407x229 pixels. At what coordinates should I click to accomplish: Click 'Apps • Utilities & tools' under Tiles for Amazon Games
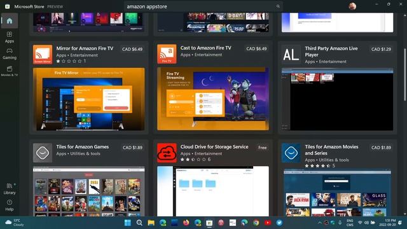point(78,153)
